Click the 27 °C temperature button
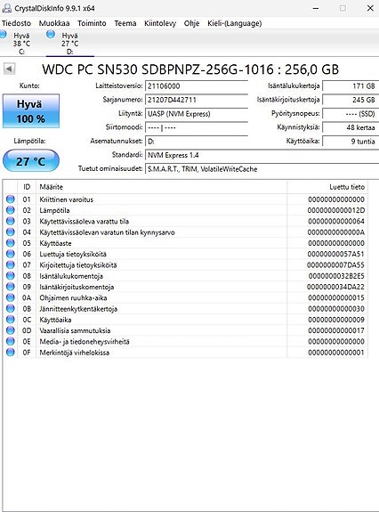379x512 pixels. [x=31, y=161]
